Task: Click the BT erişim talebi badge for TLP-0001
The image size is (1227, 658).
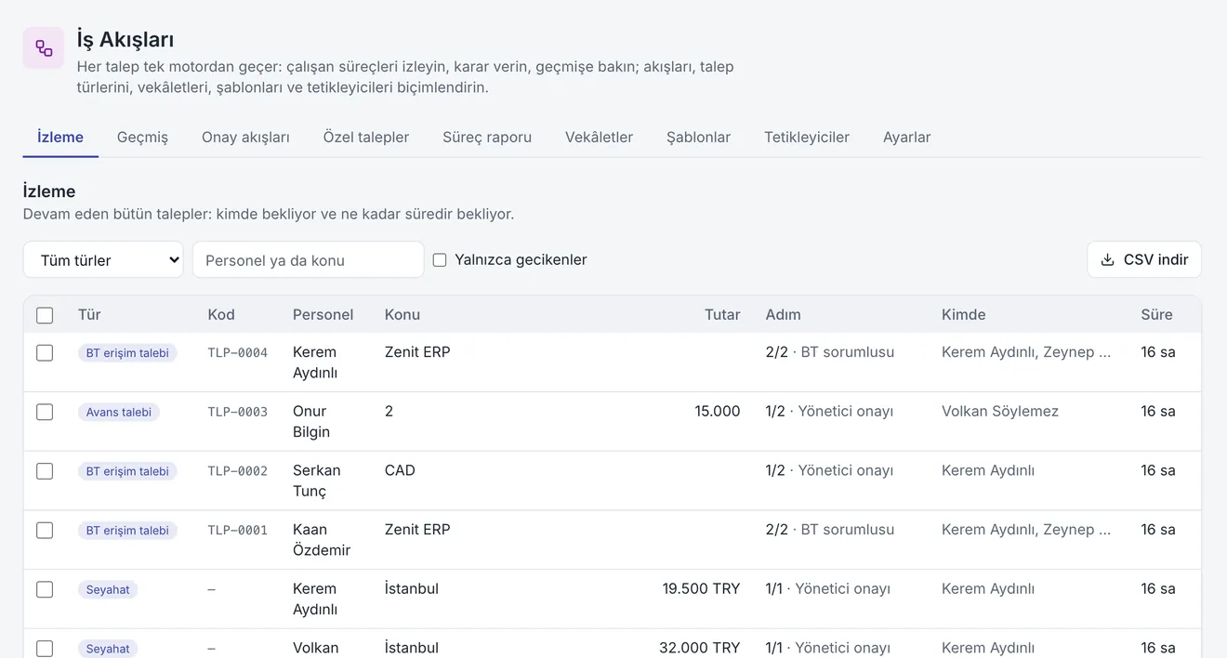Action: (x=127, y=531)
